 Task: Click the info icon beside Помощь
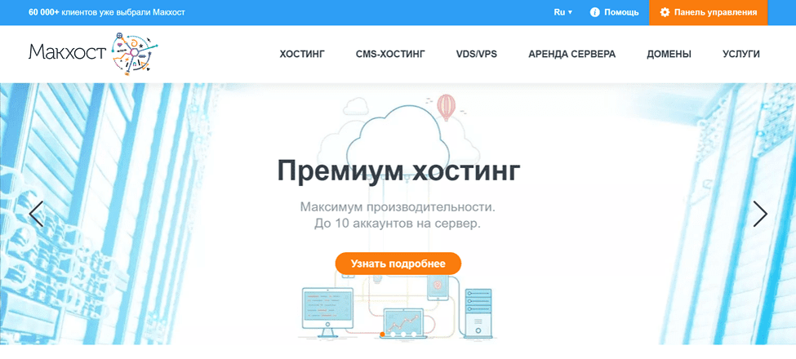click(x=595, y=12)
